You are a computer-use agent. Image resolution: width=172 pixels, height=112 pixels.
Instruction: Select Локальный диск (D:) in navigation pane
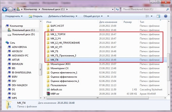(21, 34)
